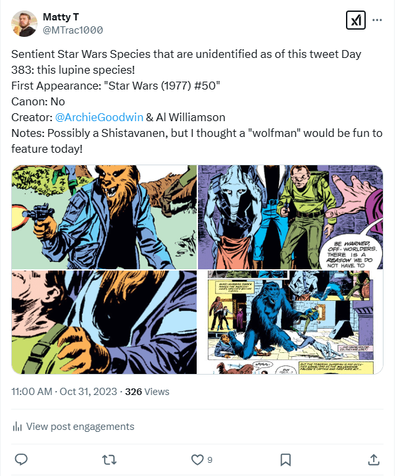Open the @ArchieGoodwin mention link

click(95, 117)
